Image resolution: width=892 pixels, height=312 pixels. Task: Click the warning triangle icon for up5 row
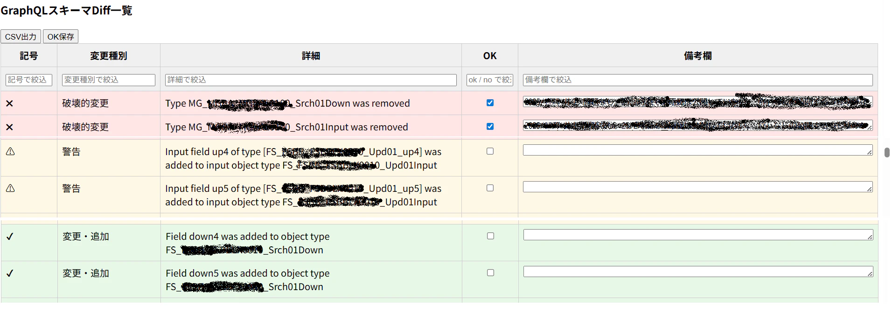tap(10, 188)
